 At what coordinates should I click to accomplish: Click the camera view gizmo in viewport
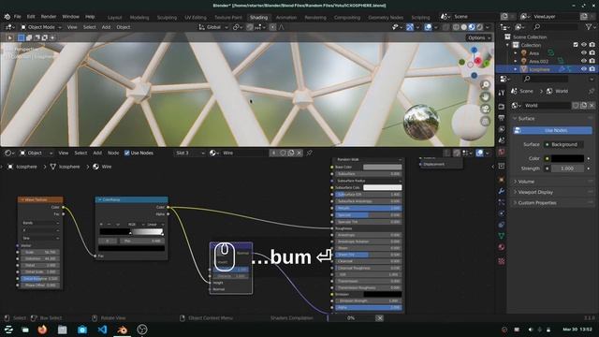[485, 110]
